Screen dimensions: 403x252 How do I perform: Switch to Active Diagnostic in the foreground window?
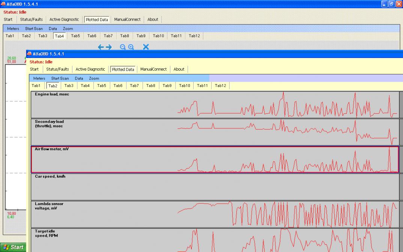[x=90, y=69]
